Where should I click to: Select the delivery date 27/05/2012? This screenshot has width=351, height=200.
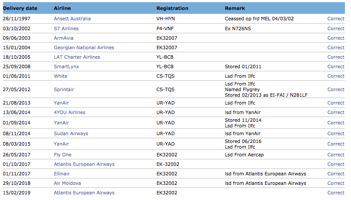[16, 89]
